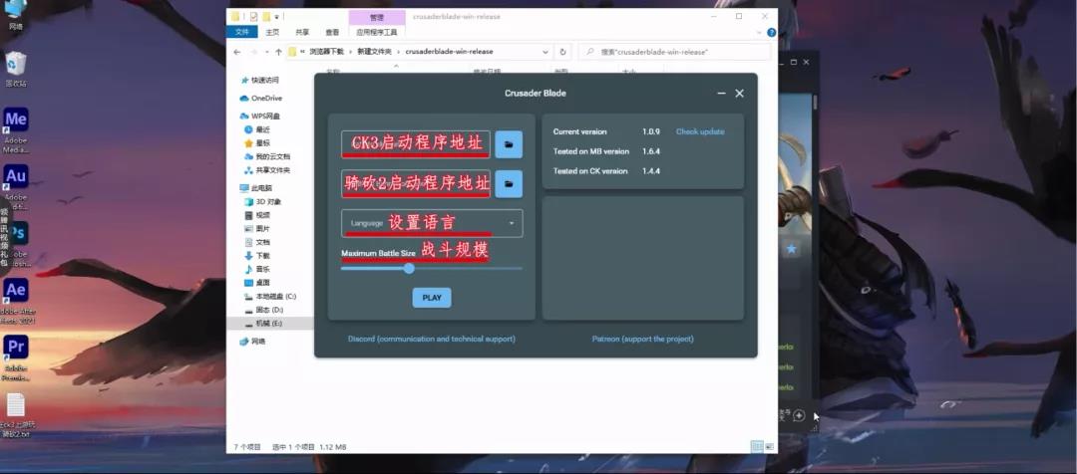The width and height of the screenshot is (1077, 474).
Task: Open the Adobe Media Encoder desktop shortcut
Action: 15,129
